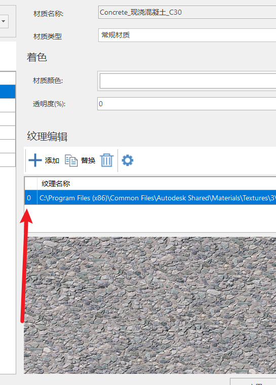
Task: Click empty white area below texture row
Action: (x=150, y=218)
